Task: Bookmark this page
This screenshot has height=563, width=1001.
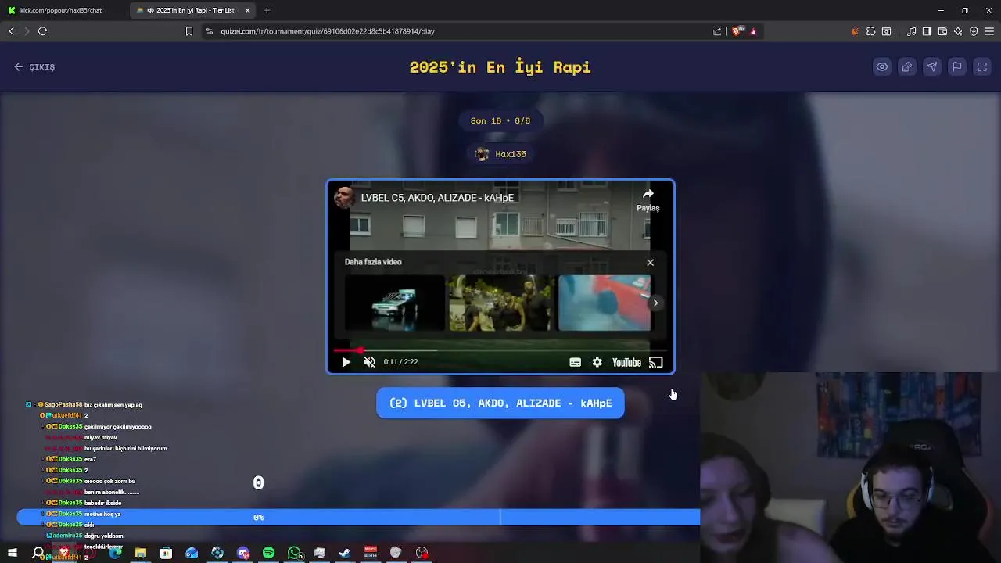Action: [188, 31]
